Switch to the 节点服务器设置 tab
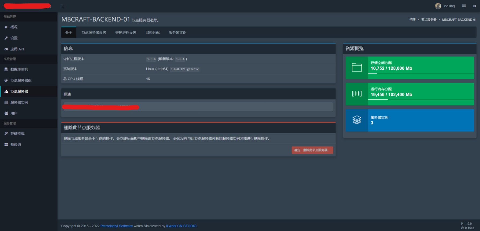The image size is (480, 231). (x=94, y=32)
